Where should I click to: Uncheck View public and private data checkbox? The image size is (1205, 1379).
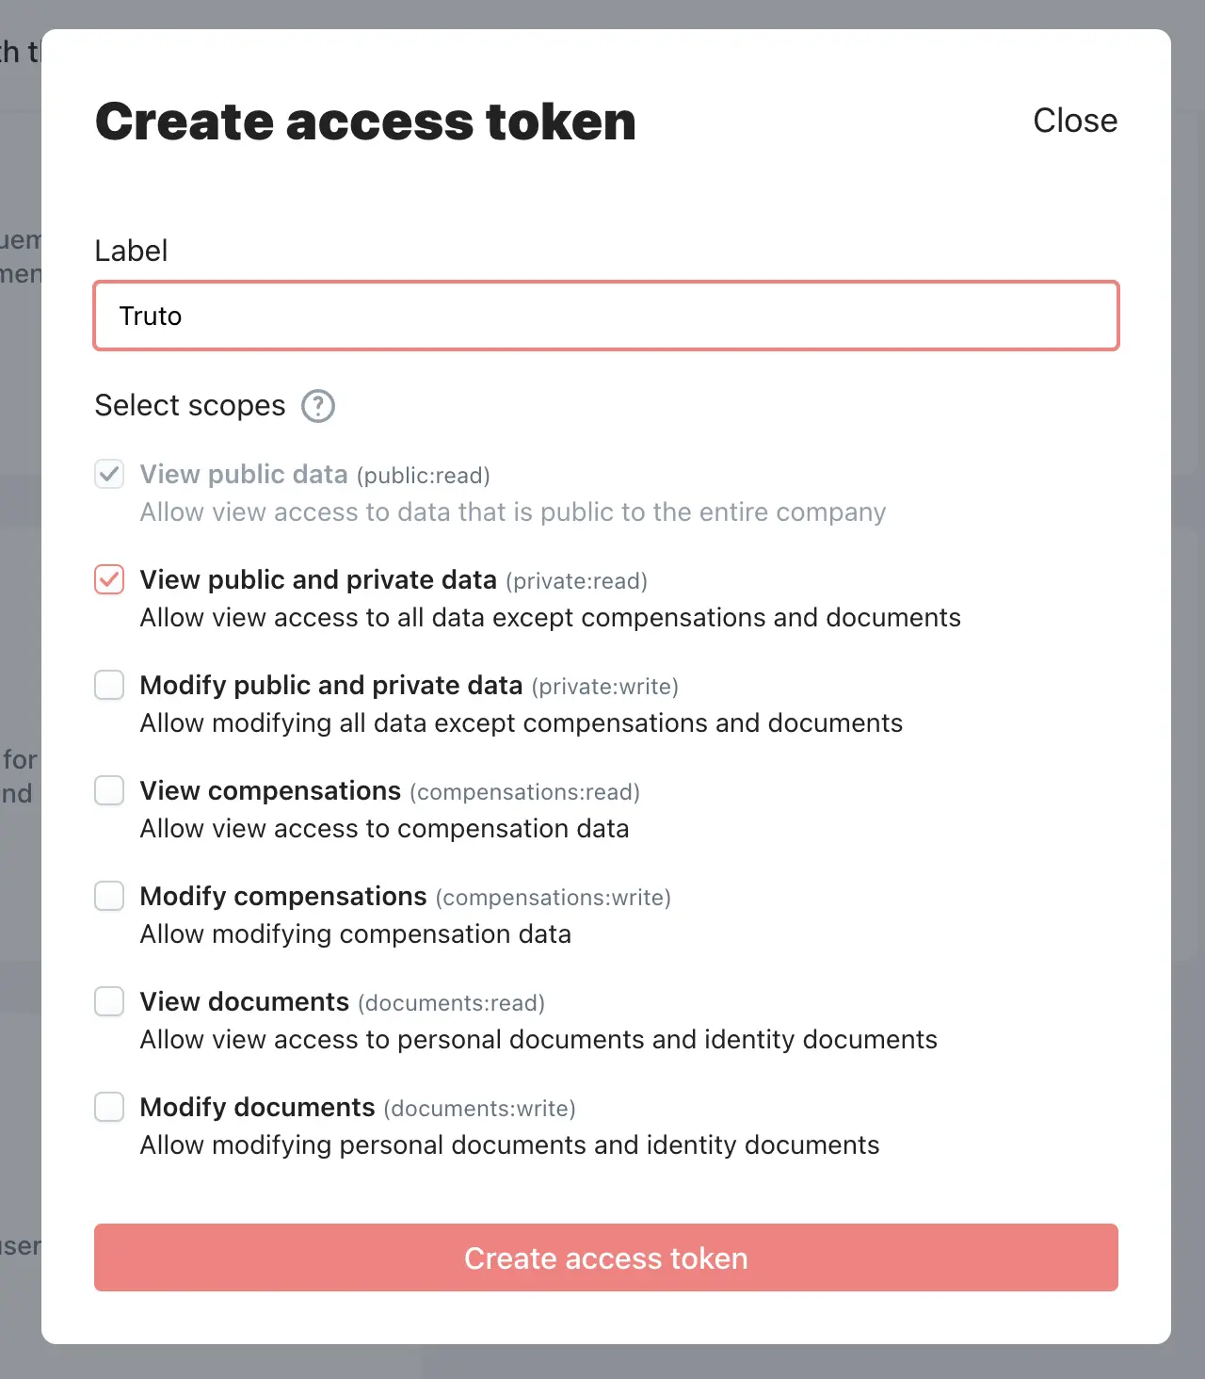(109, 579)
